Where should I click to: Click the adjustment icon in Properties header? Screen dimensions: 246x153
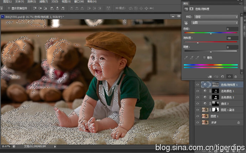click(x=186, y=9)
